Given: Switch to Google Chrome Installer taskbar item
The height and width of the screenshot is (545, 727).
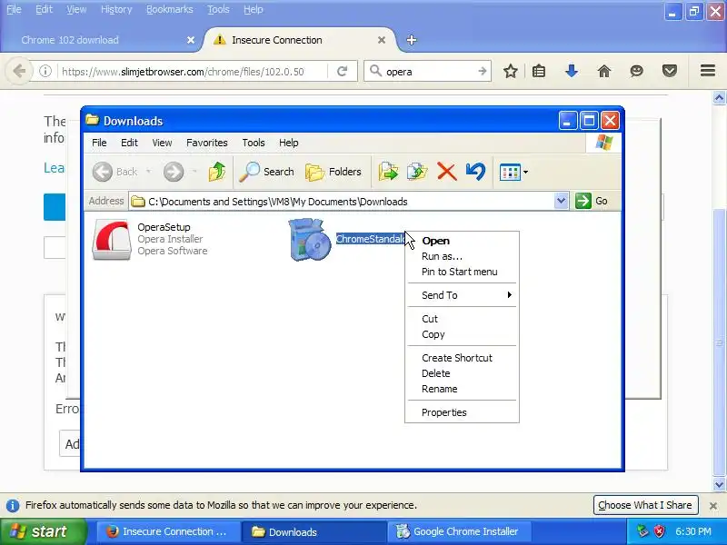Looking at the screenshot, I should pos(459,531).
